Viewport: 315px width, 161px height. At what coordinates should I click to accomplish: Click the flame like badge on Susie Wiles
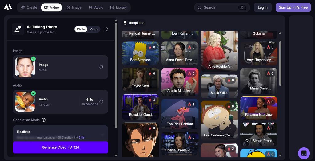[231, 80]
